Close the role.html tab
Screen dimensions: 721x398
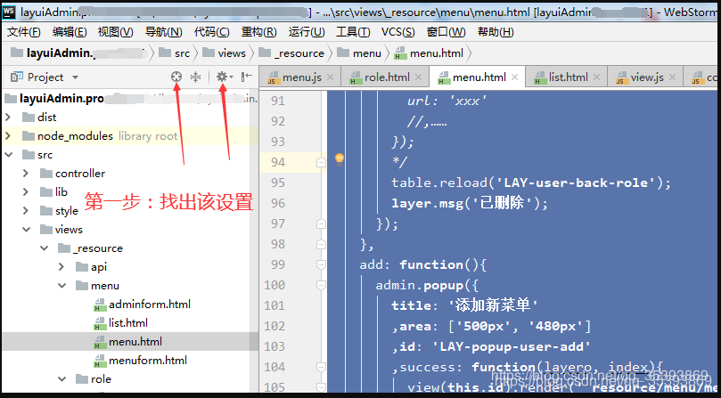(418, 77)
